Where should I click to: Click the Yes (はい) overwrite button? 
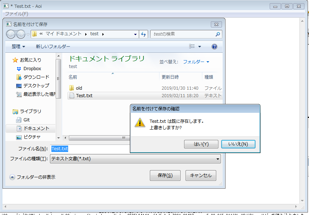pyautogui.click(x=201, y=144)
